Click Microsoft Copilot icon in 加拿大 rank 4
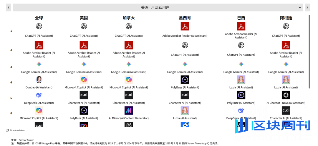 tap(129, 79)
